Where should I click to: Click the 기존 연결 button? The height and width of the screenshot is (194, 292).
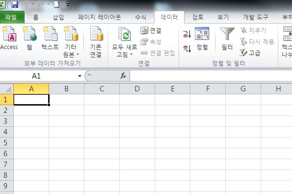point(96,42)
